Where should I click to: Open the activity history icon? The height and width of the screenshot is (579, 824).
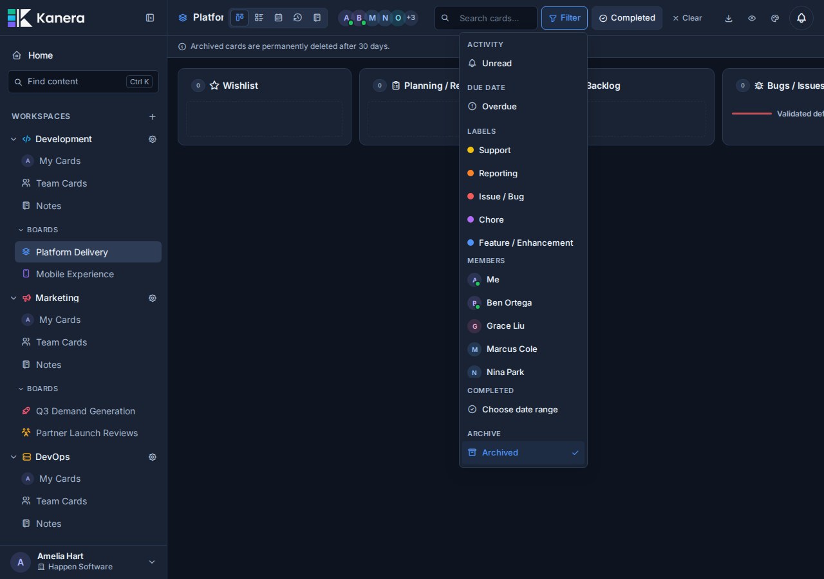[x=297, y=18]
